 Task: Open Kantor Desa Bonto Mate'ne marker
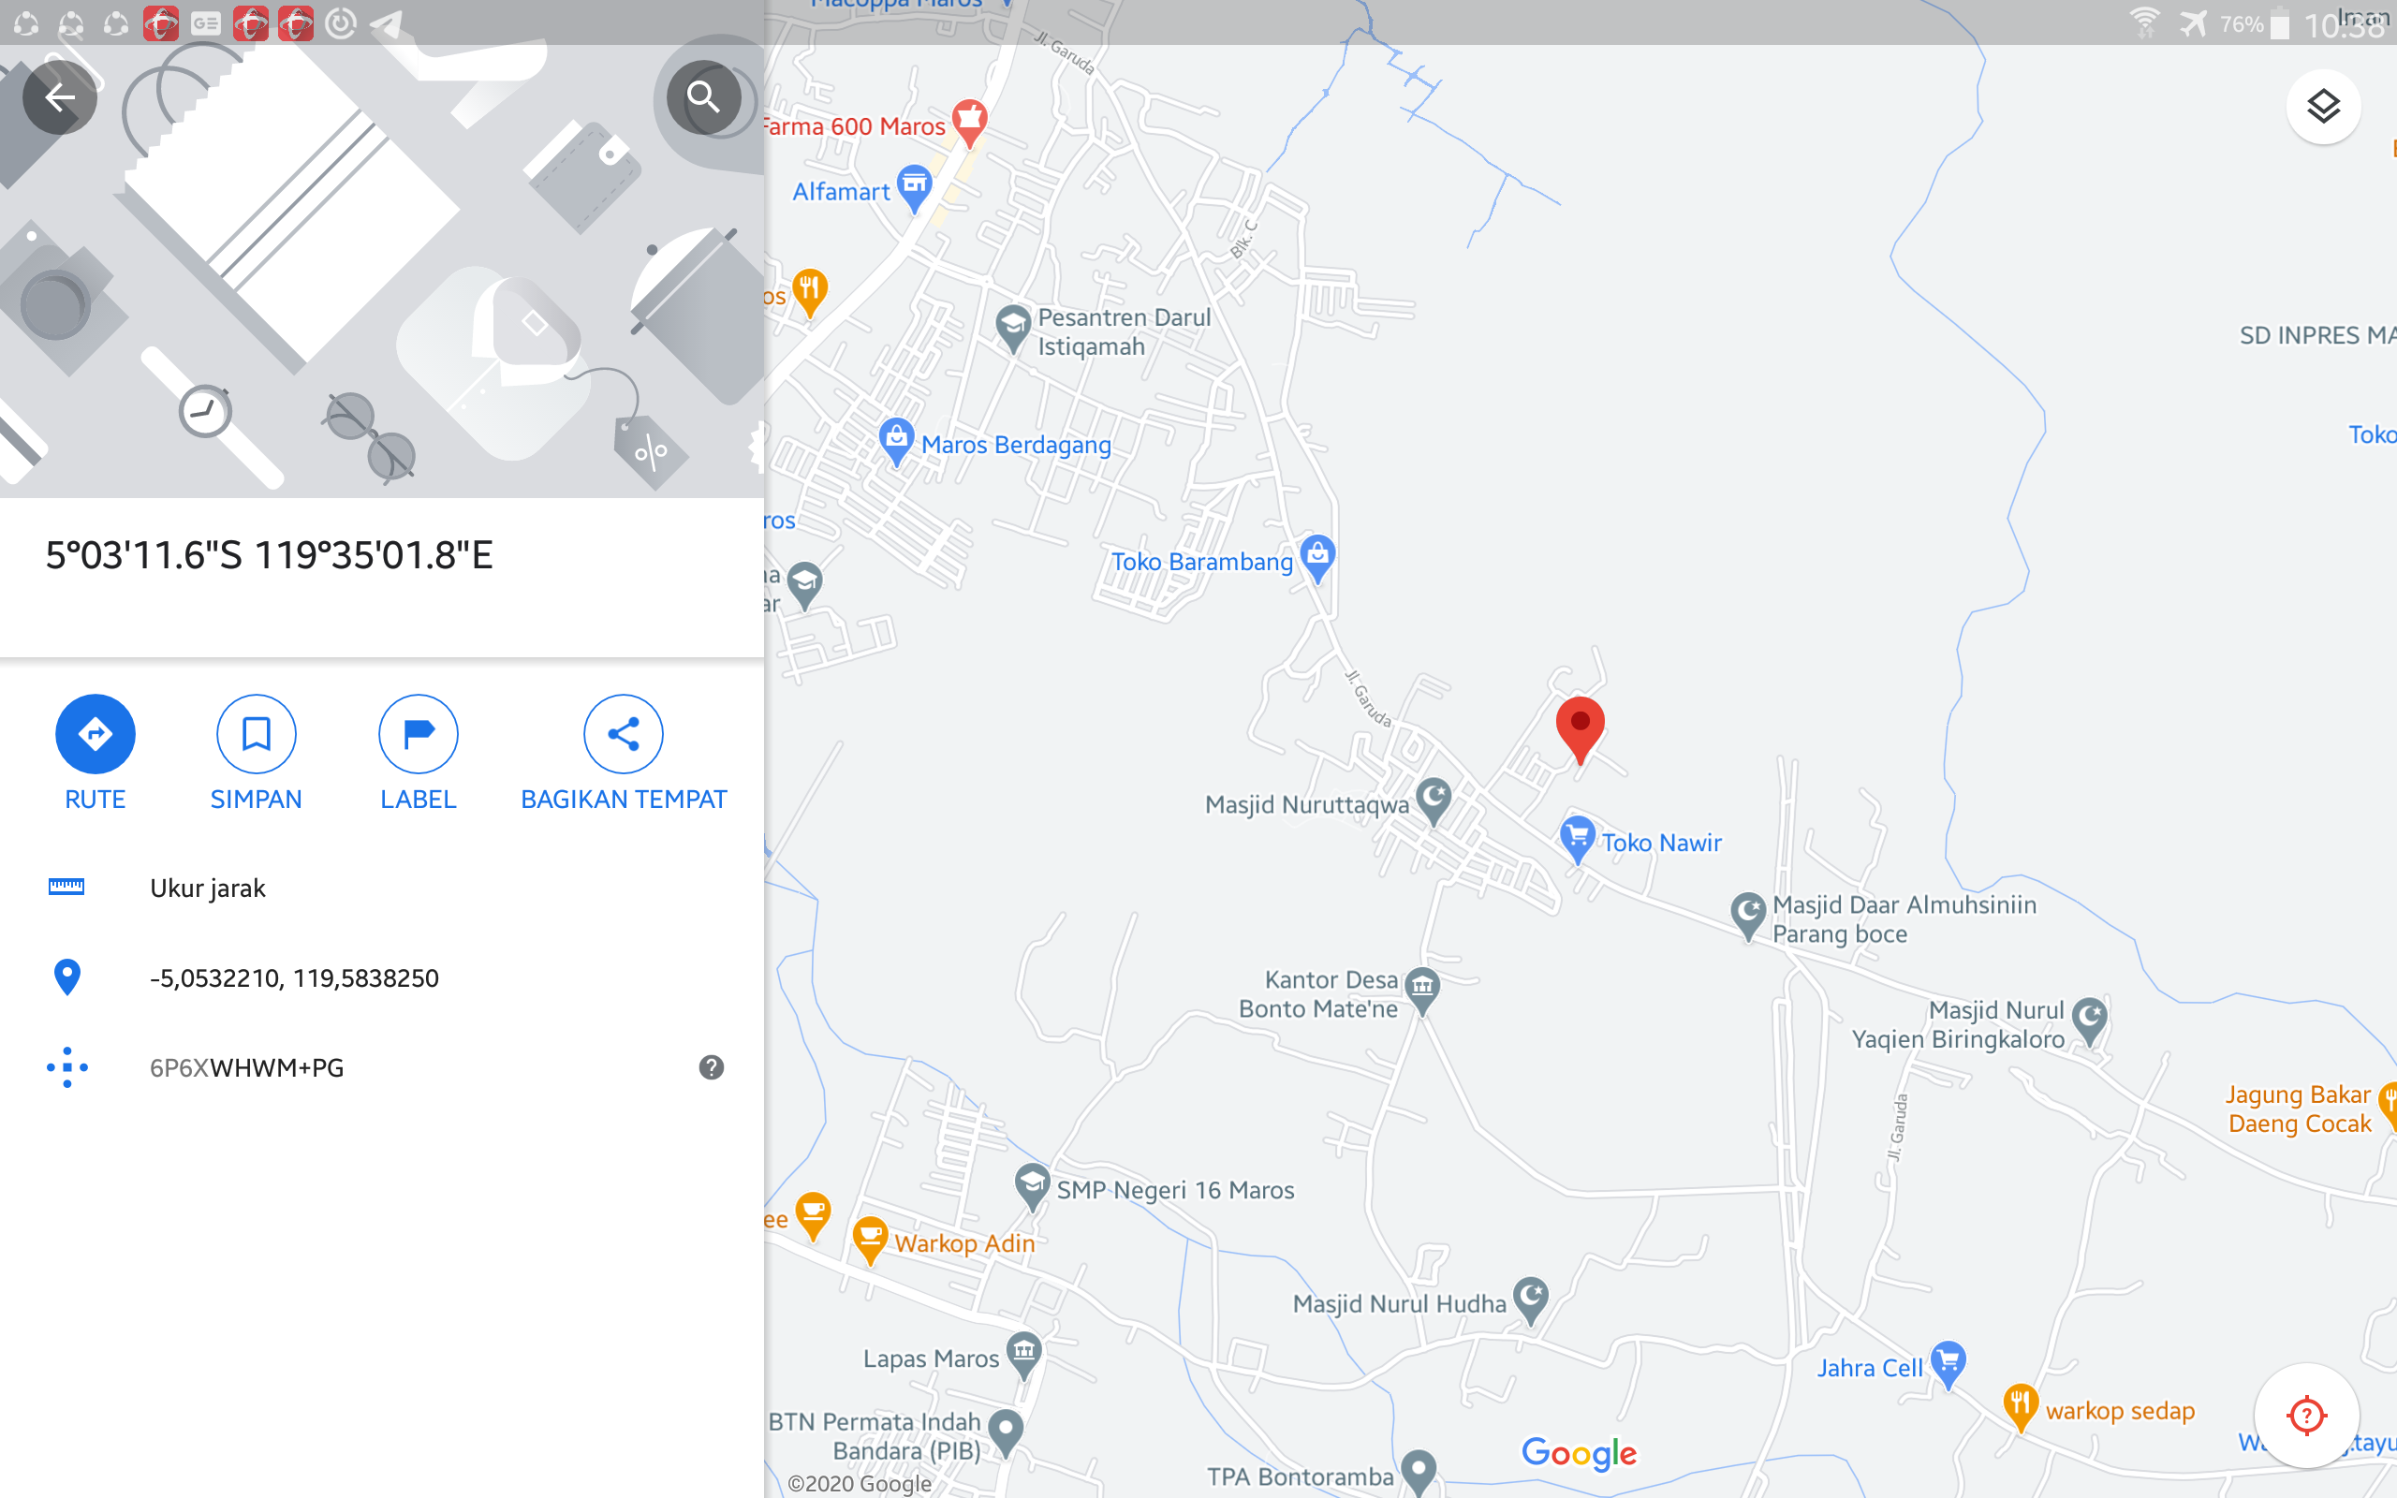point(1422,991)
